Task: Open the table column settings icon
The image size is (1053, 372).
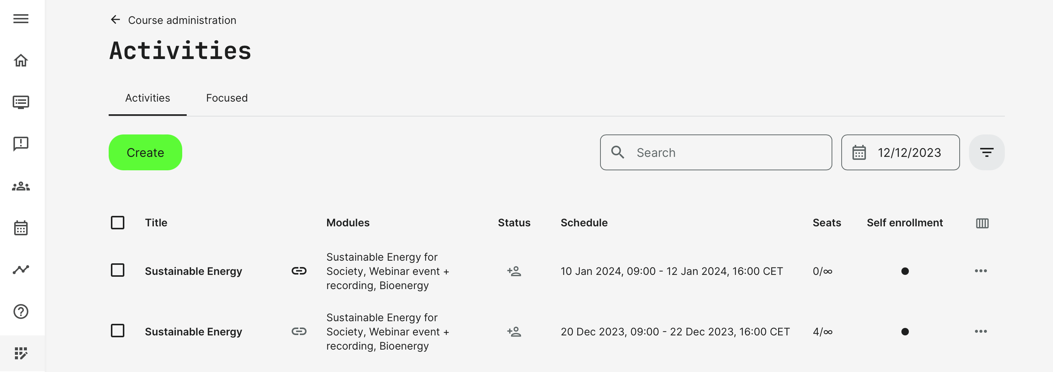Action: (x=982, y=223)
